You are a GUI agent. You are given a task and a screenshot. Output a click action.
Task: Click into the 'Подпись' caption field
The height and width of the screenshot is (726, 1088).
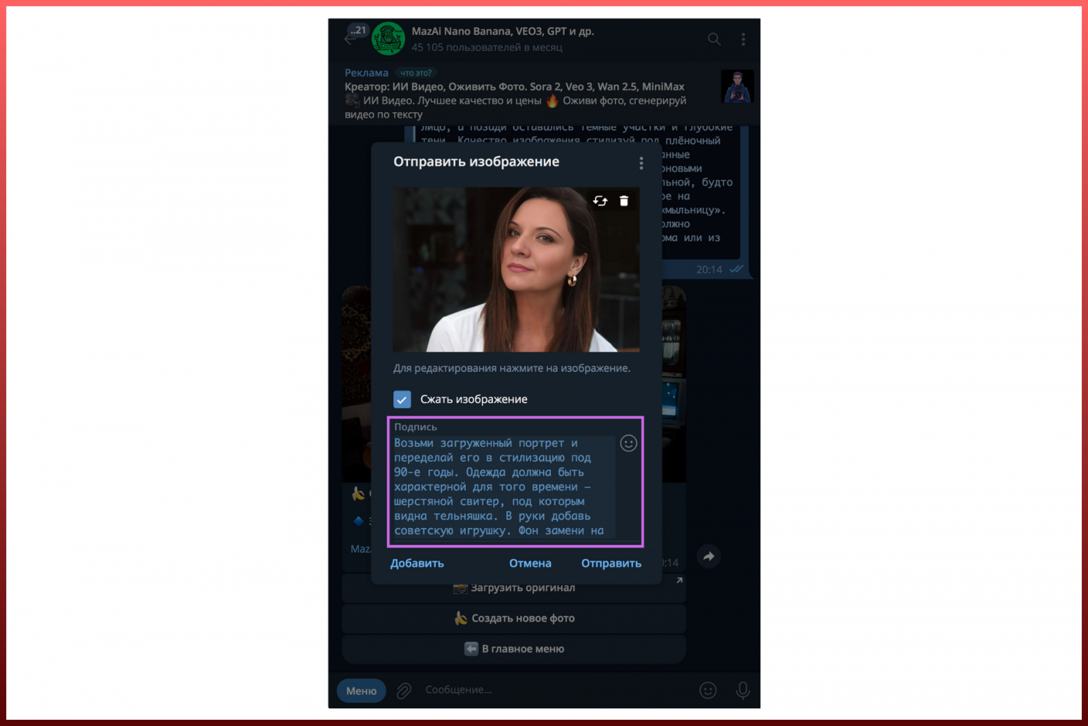(504, 487)
